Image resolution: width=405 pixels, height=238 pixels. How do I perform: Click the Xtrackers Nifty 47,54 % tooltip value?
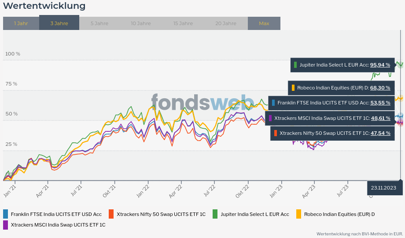(380, 133)
